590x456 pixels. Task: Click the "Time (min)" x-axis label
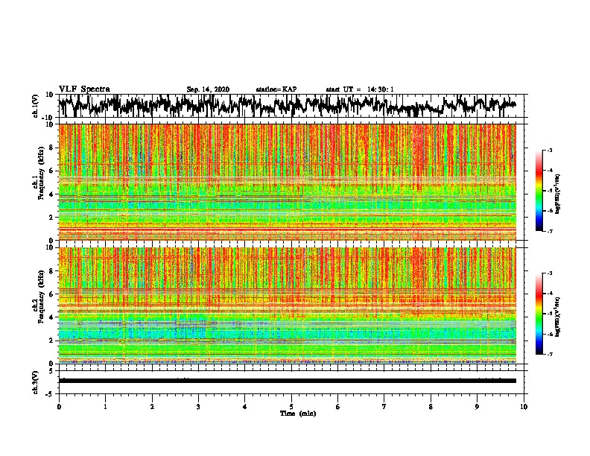tap(298, 414)
